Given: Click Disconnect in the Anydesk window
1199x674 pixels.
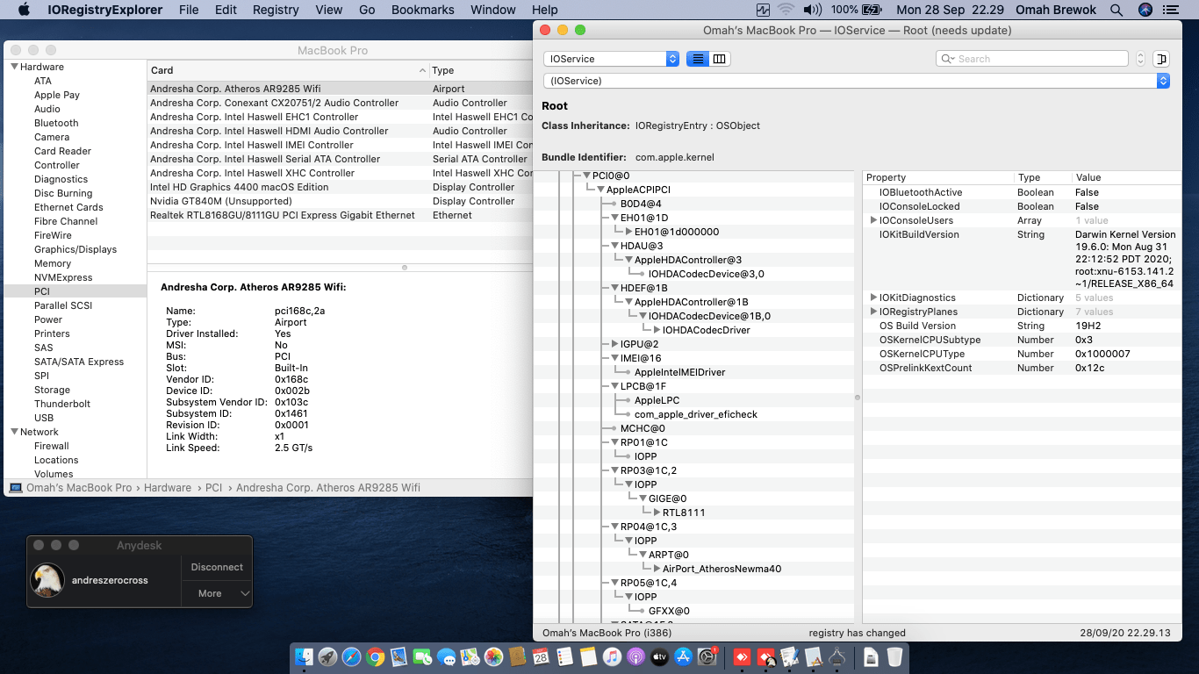Looking at the screenshot, I should coord(217,567).
